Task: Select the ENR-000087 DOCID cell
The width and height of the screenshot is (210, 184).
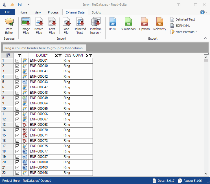Action: coord(45,157)
